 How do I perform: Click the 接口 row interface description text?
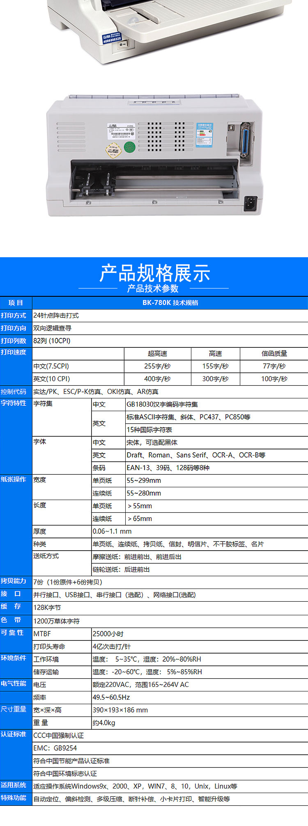pos(115,595)
